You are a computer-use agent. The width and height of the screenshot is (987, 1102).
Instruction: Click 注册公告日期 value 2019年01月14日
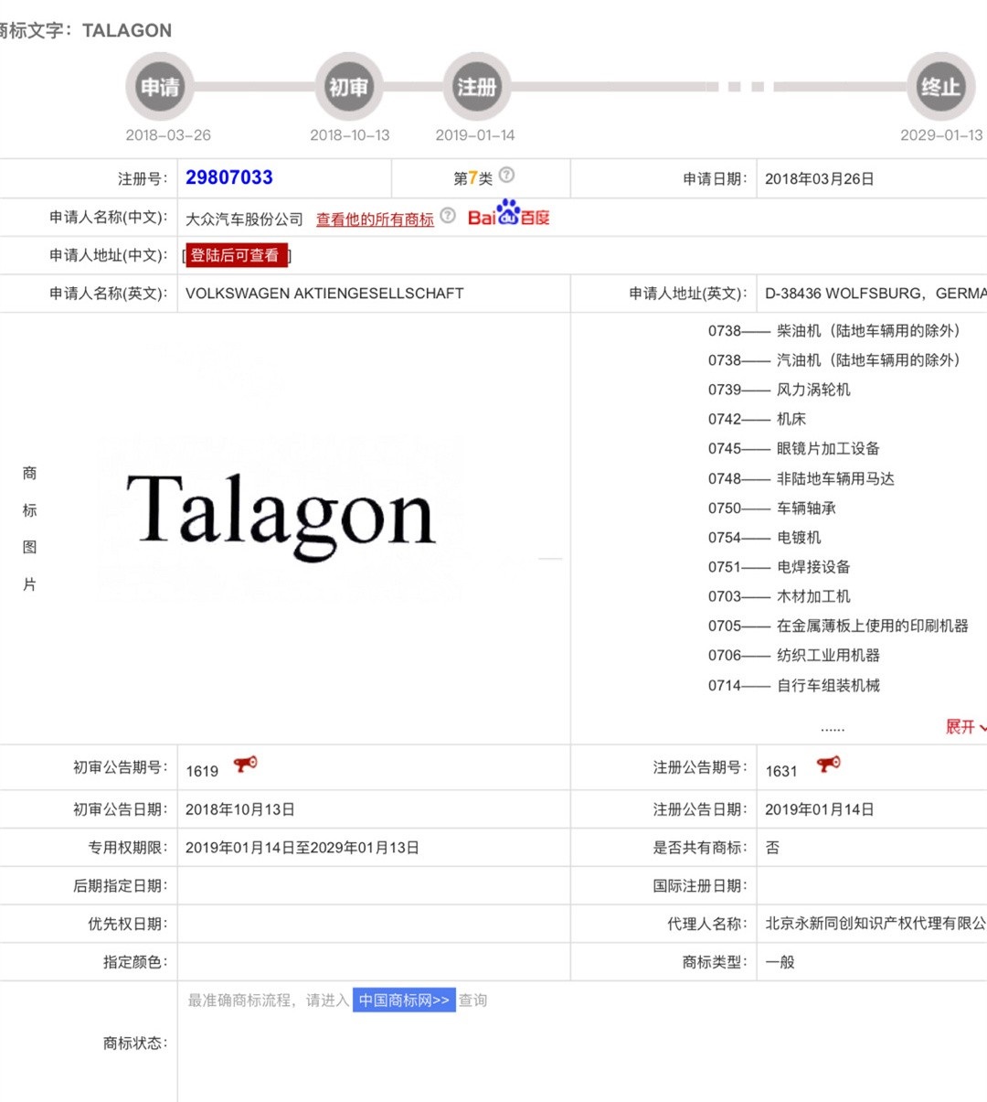tap(820, 809)
